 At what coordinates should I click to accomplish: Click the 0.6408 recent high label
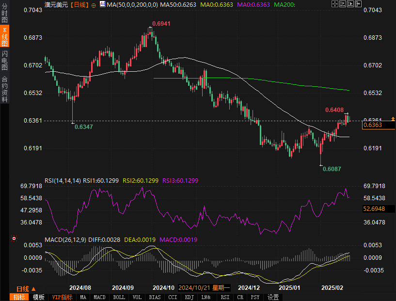pyautogui.click(x=334, y=110)
